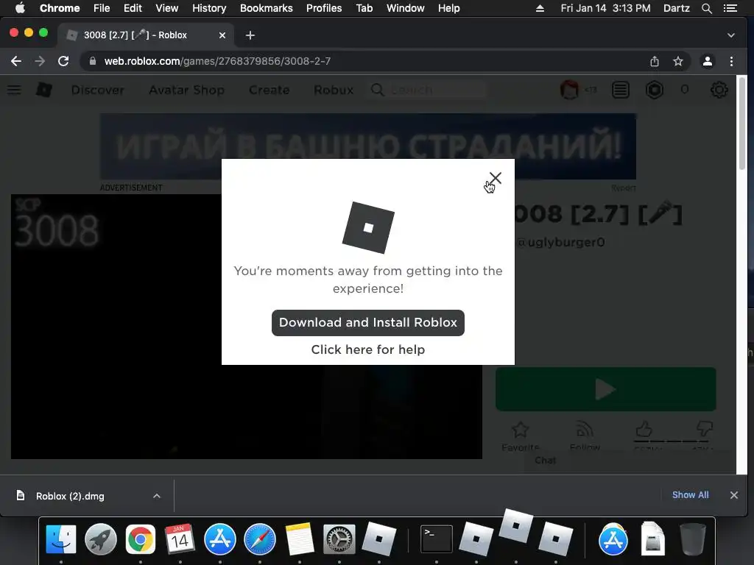The width and height of the screenshot is (754, 565).
Task: Open Finder from the Dock
Action: click(61, 539)
